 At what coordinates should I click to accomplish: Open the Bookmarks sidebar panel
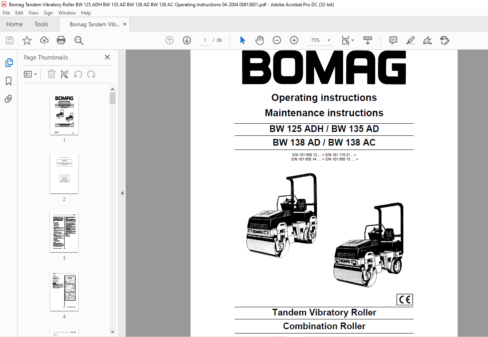tap(9, 81)
